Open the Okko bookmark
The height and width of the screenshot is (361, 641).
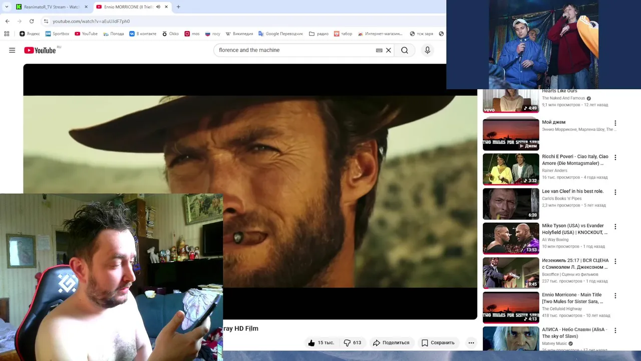170,34
